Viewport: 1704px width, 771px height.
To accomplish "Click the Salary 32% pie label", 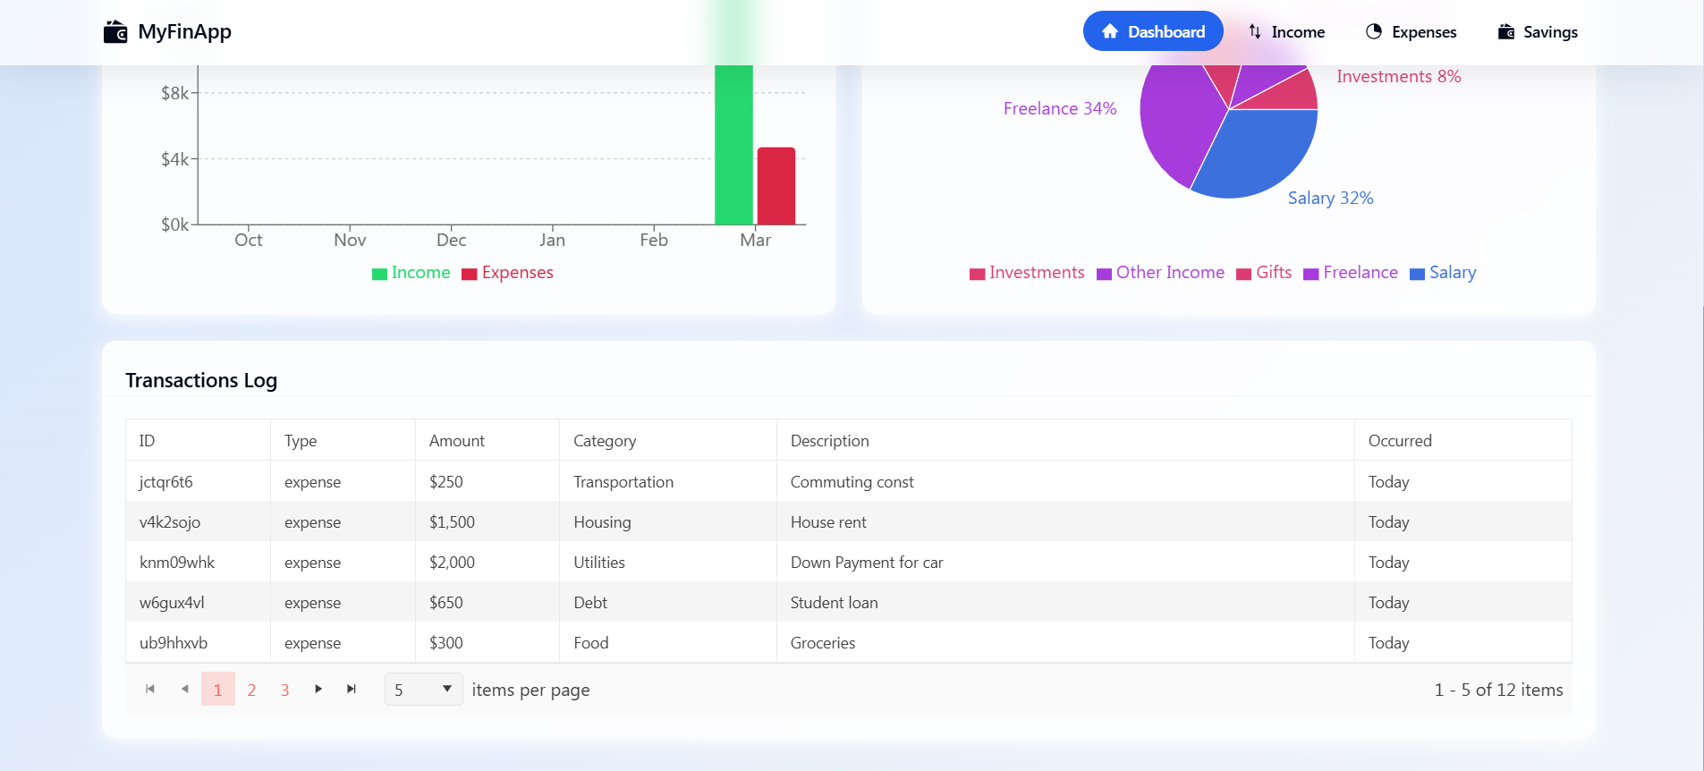I will click(x=1330, y=199).
